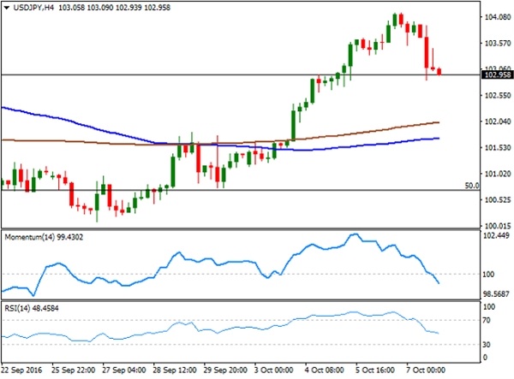Click the 25 Sep 22:00 time label
The height and width of the screenshot is (379, 514).
[74, 370]
